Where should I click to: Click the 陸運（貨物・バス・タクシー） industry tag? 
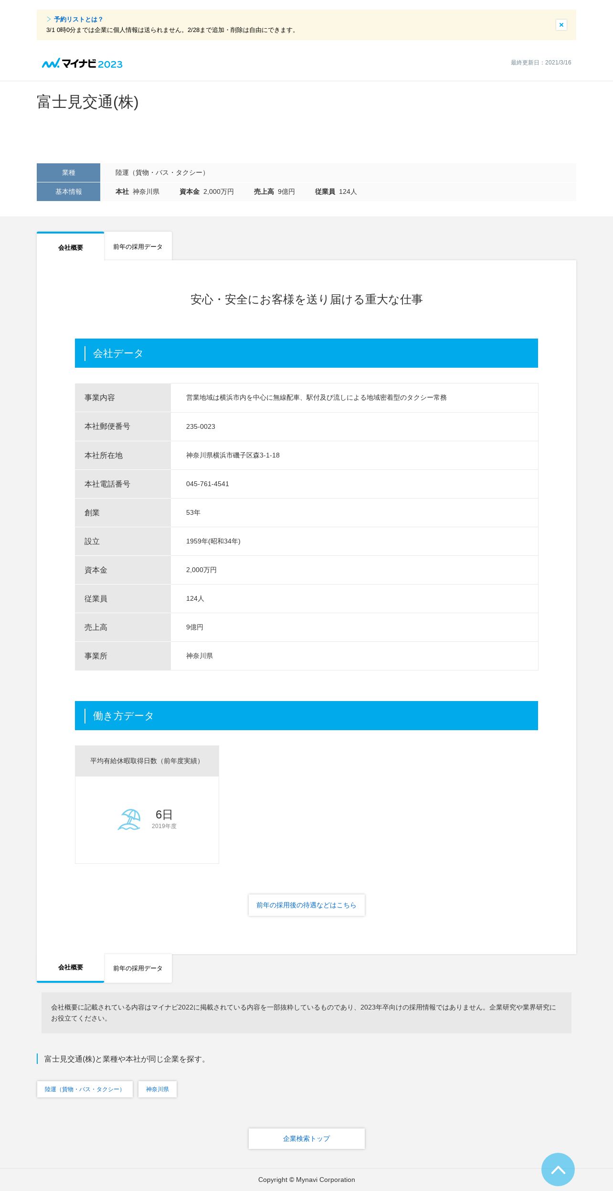pos(85,1089)
